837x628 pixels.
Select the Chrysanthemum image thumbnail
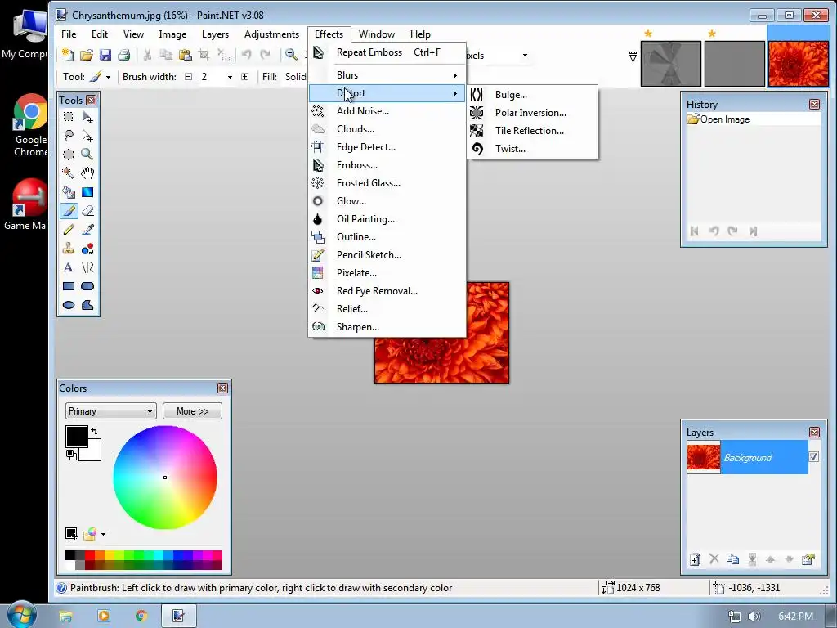coord(798,64)
